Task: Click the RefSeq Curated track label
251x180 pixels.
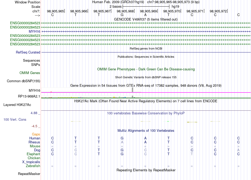Action: point(28,52)
